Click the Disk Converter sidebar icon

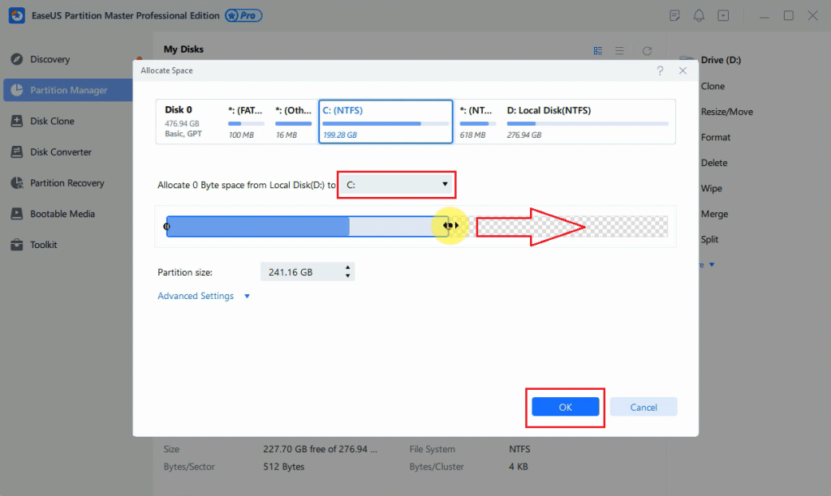coord(17,152)
